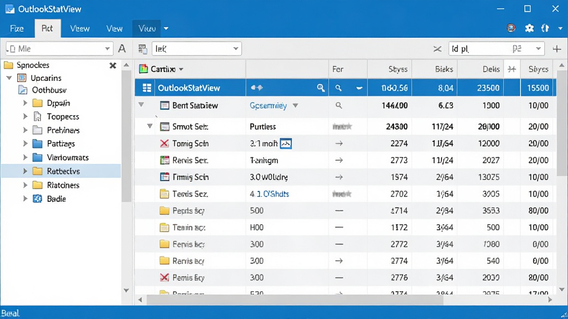Click the font 'A' icon in toolbar

[x=122, y=49]
